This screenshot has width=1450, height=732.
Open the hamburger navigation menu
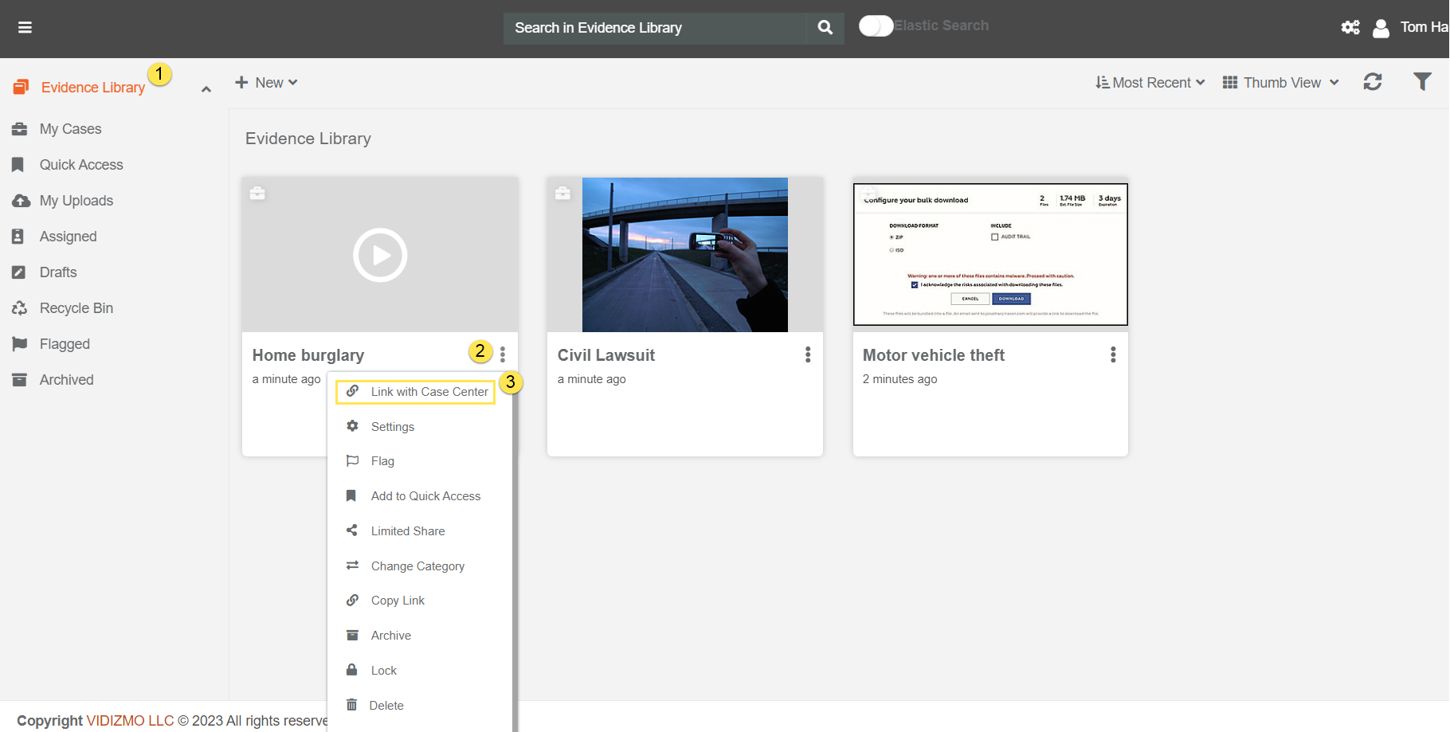pyautogui.click(x=25, y=28)
